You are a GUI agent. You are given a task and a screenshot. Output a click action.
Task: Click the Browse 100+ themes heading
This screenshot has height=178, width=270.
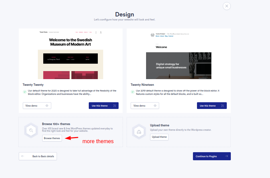56,124
